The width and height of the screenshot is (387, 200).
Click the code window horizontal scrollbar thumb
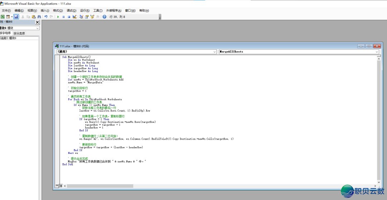click(100, 186)
